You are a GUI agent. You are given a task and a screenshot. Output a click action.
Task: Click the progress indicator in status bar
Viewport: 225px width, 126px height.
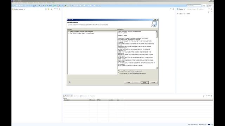point(209,125)
